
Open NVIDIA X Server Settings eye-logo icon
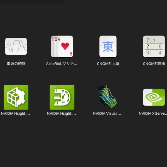click(x=154, y=97)
